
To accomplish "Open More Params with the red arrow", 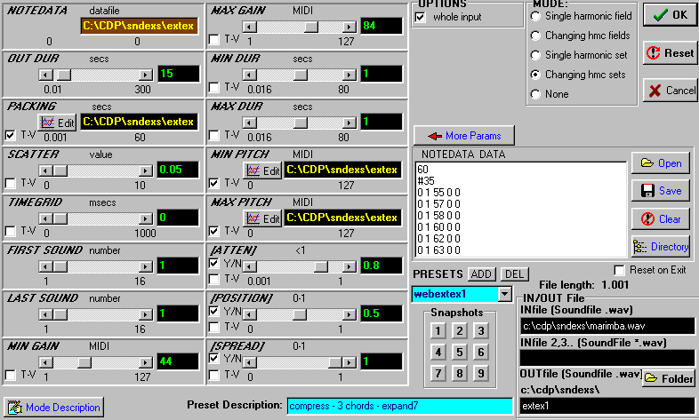I will click(x=464, y=136).
